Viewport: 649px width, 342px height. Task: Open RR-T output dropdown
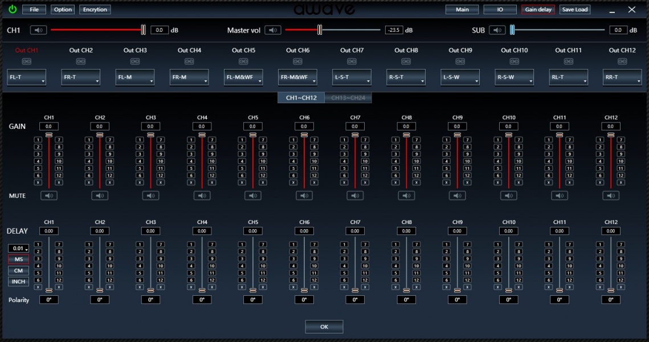coord(622,78)
